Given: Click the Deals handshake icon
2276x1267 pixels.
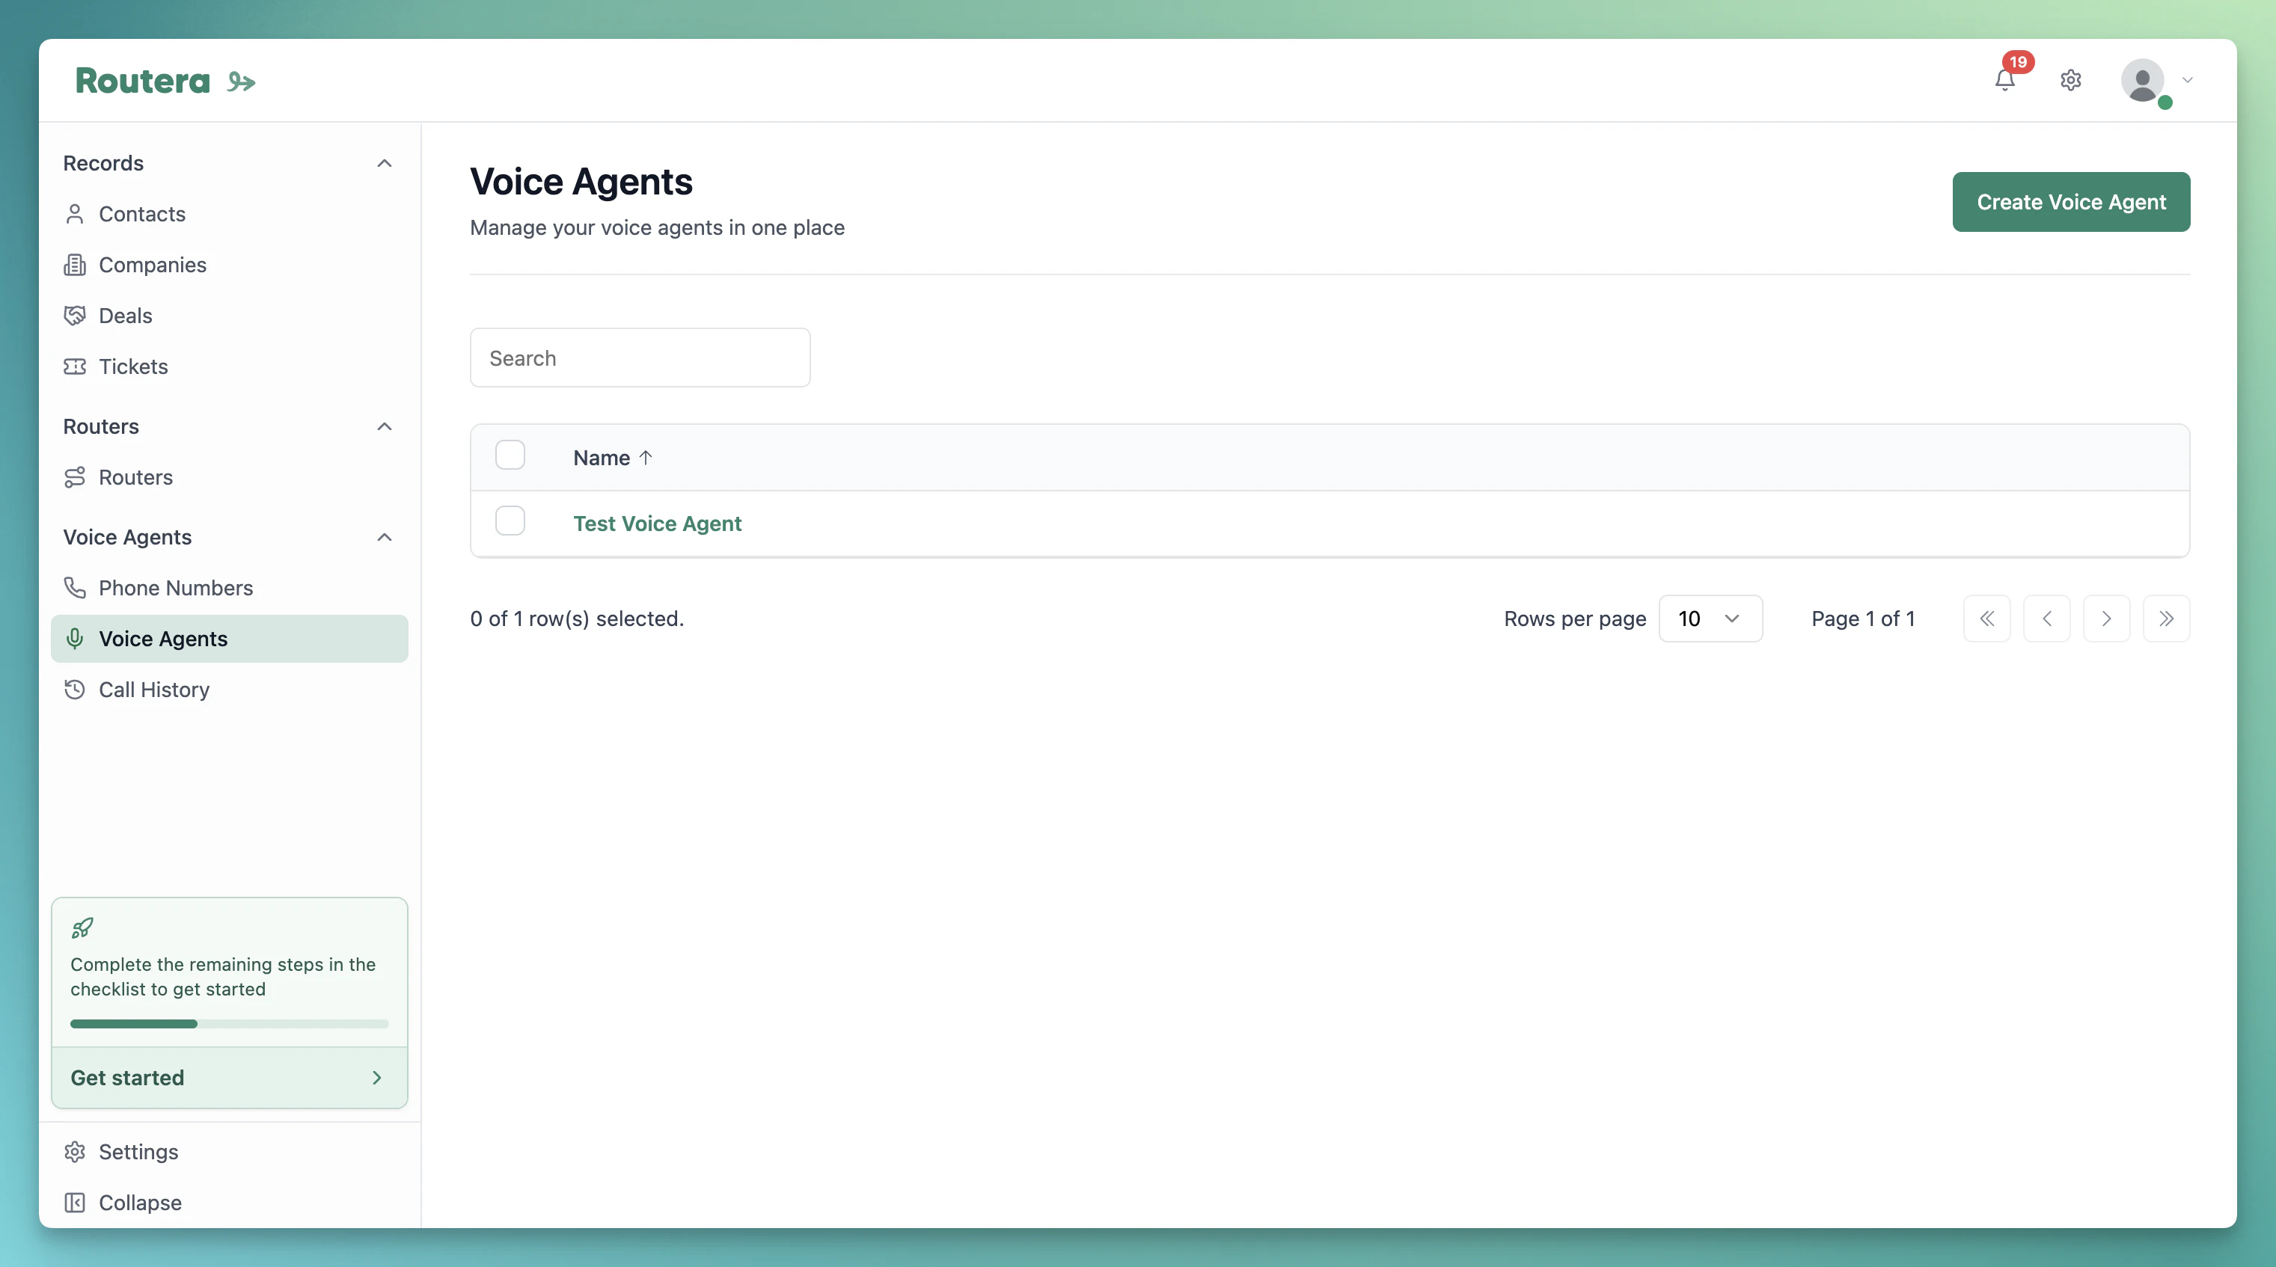Looking at the screenshot, I should coord(75,316).
